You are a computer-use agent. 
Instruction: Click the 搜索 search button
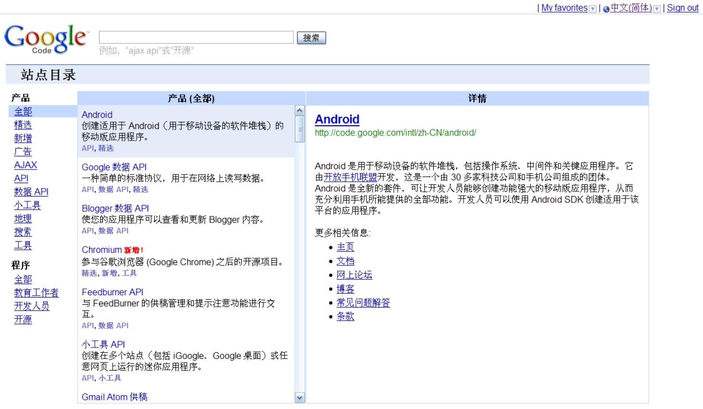click(x=311, y=37)
